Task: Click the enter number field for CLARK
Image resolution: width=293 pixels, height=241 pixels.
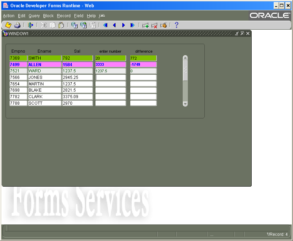Action: [x=111, y=97]
